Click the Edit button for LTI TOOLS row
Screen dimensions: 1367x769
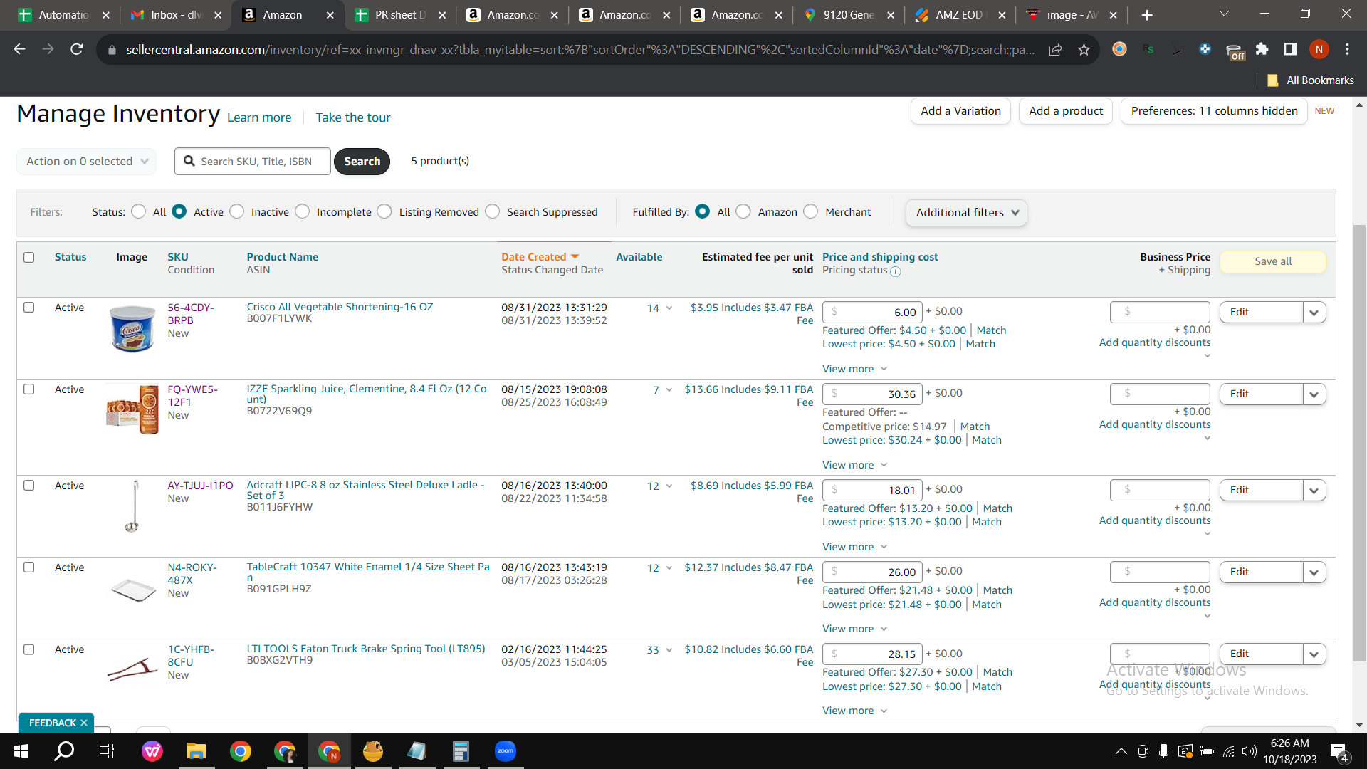click(1261, 654)
